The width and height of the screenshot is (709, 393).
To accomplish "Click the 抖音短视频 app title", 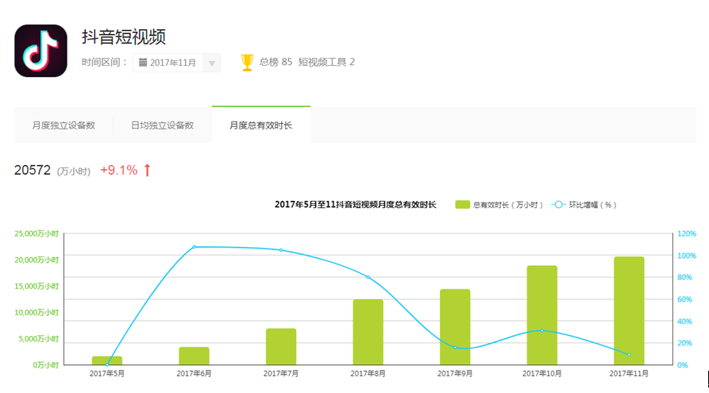I will click(x=123, y=37).
